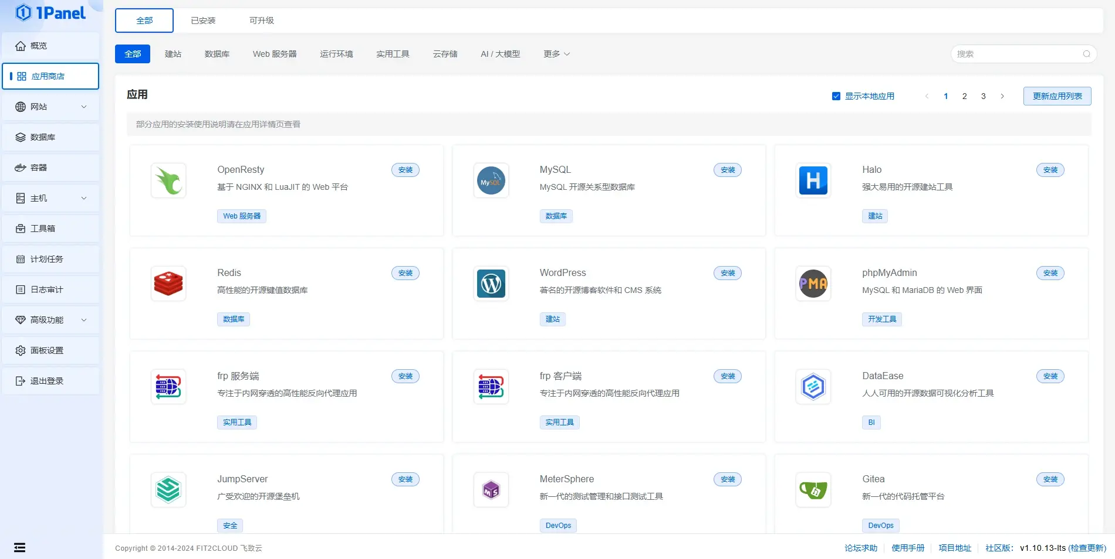The width and height of the screenshot is (1115, 559).
Task: Open the MySQL dolphin app icon
Action: [x=491, y=180]
